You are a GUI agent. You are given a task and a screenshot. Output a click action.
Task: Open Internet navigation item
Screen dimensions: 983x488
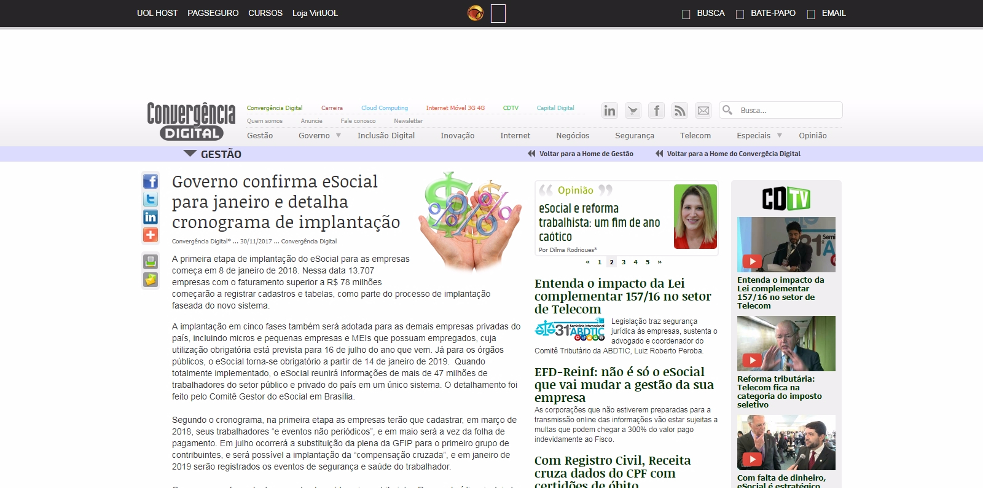pyautogui.click(x=515, y=136)
